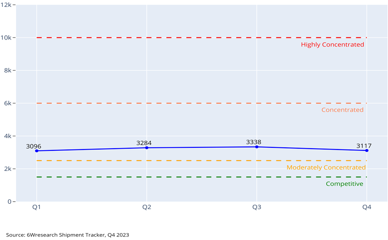Screen dimensions: 388x240
Task: Click the Q4 data point marker
Action: 367,150
